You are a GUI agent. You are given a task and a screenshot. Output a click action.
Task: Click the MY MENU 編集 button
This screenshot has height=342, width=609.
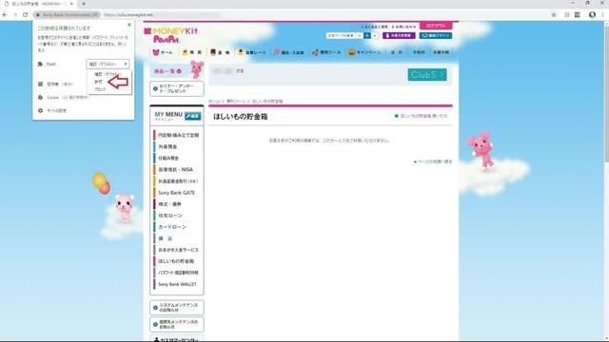[192, 116]
